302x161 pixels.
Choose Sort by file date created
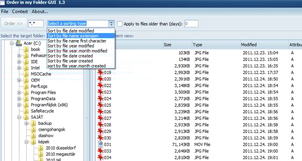point(81,56)
